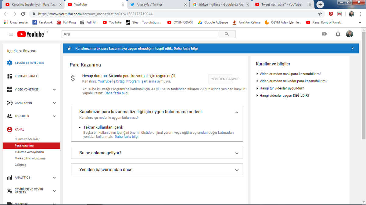Screen dimensions: 366x205
Task: Open the OYUN ODASI bookmark
Action: coord(180,22)
